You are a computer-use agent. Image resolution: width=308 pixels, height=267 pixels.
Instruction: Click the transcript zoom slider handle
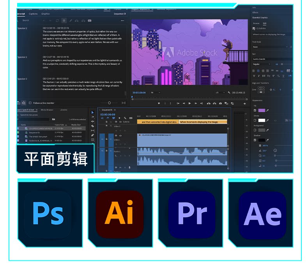pyautogui.click(x=110, y=103)
